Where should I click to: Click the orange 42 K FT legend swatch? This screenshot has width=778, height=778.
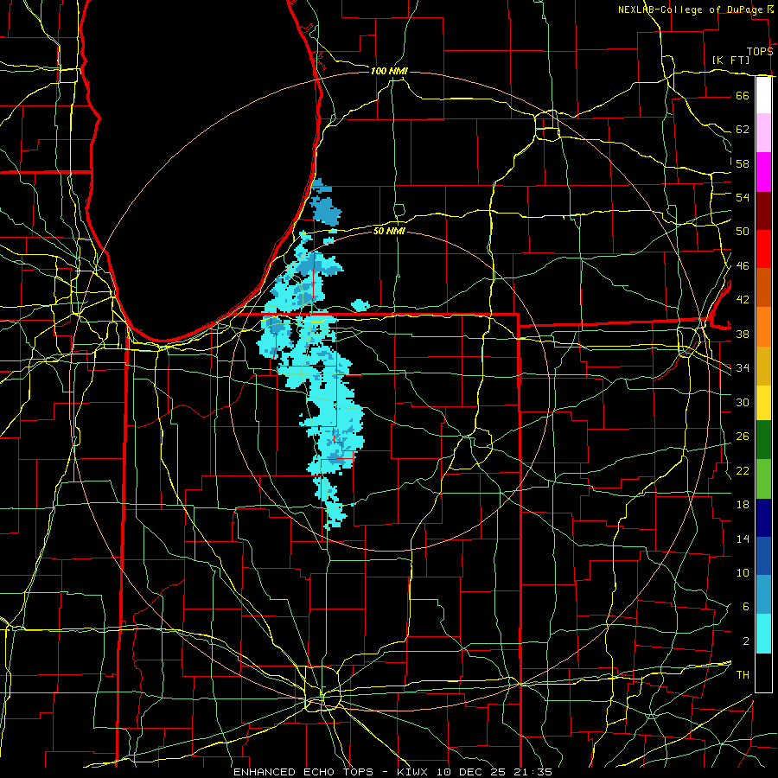click(x=763, y=327)
